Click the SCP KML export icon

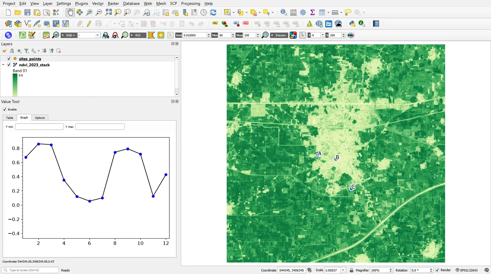351,35
